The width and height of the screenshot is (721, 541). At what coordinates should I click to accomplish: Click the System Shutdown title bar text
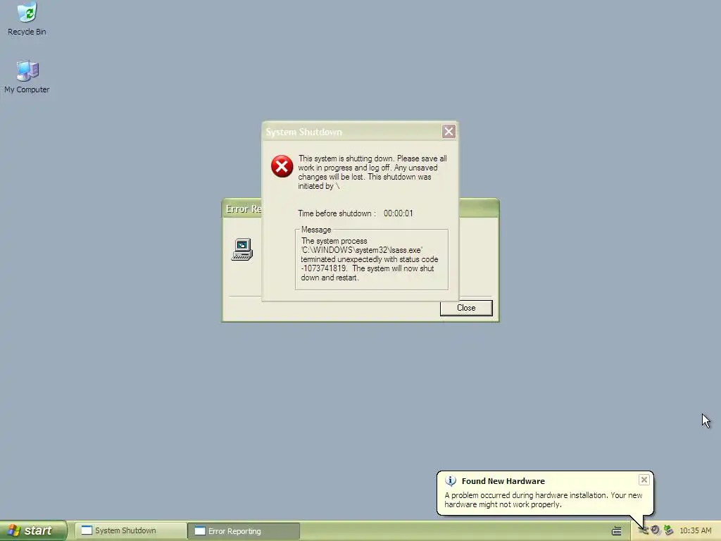(304, 132)
